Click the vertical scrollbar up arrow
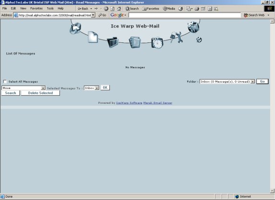This screenshot has width=275, height=200. click(x=272, y=21)
